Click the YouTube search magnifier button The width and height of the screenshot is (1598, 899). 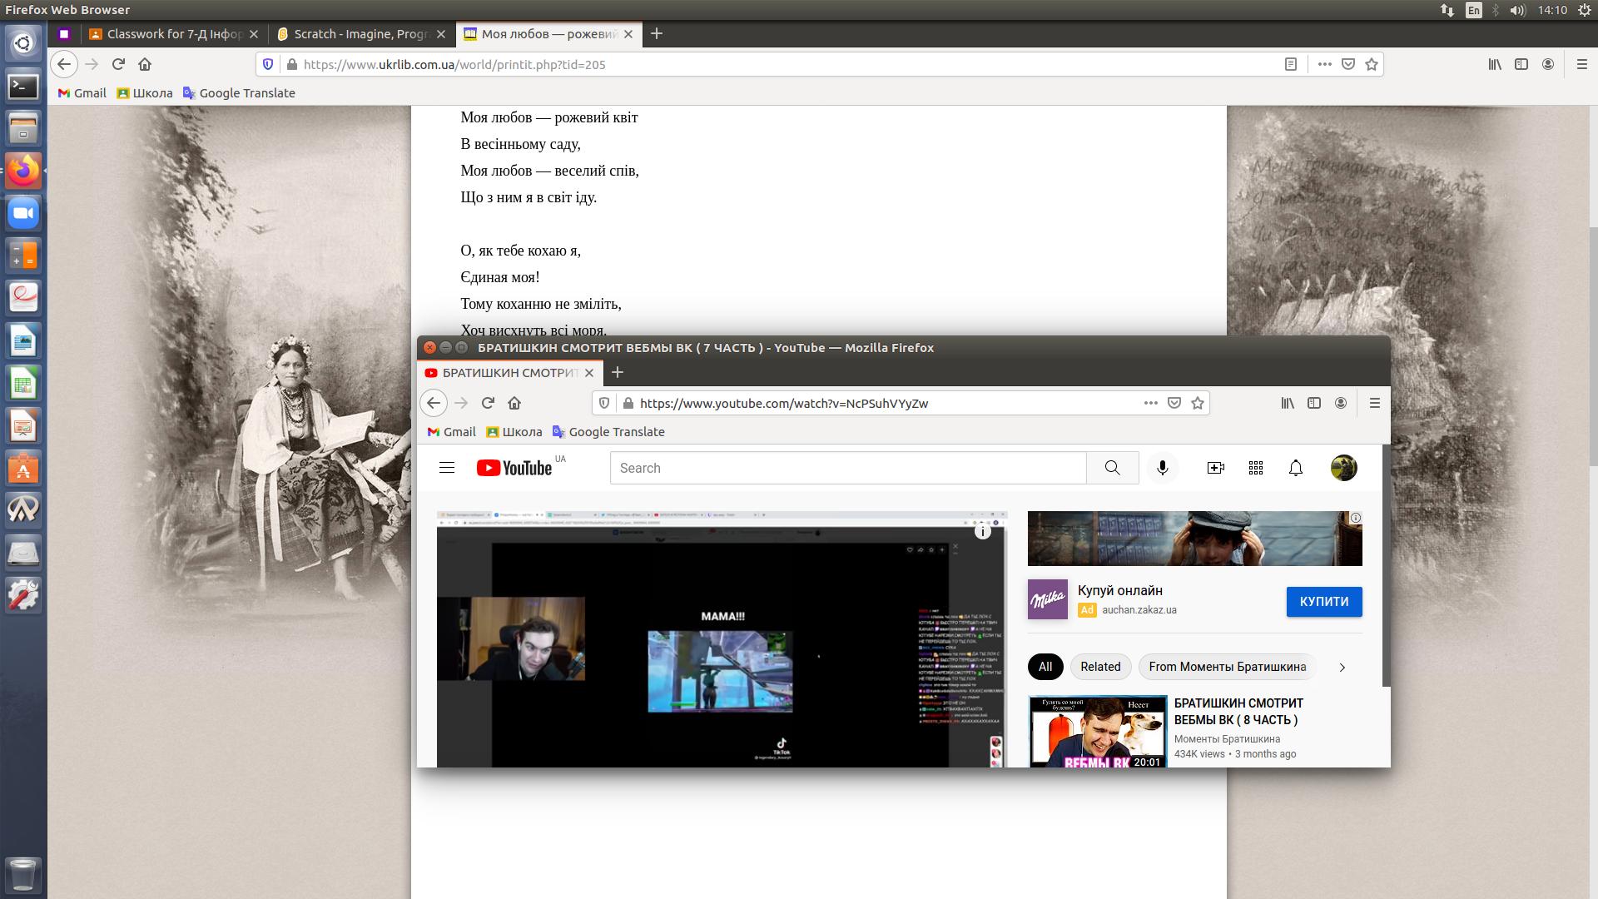(1112, 468)
